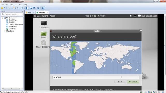166x93 pixels.
Task: Click the chat bubble indicator icon
Action: [x=139, y=16]
